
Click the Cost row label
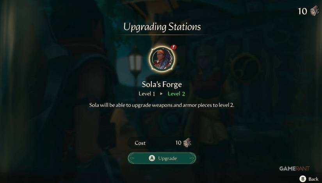[x=140, y=143]
